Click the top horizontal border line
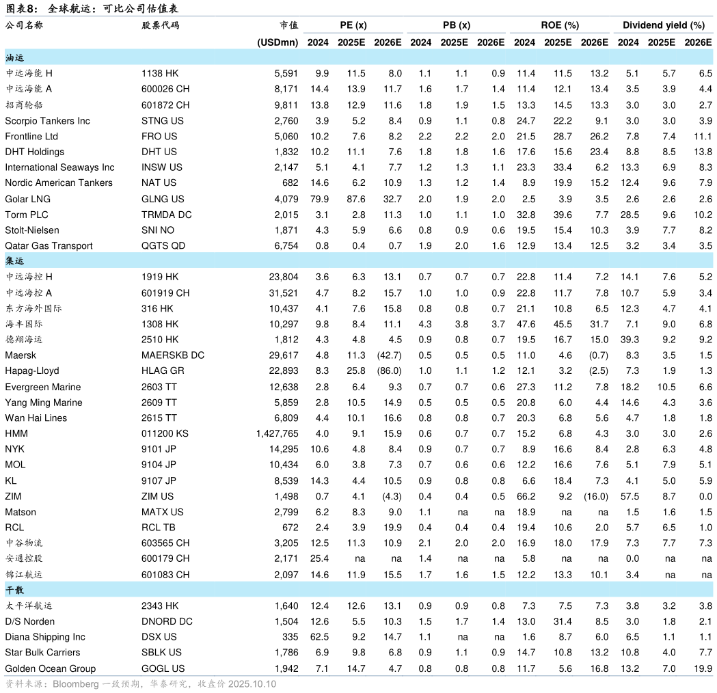The height and width of the screenshot is (693, 717). point(358,16)
